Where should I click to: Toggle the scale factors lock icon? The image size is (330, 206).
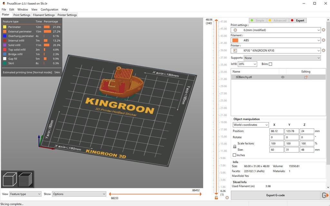(235, 147)
